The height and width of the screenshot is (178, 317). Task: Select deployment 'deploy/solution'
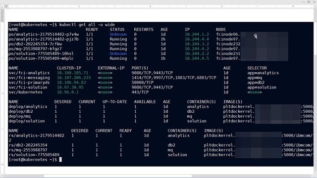click(27, 121)
